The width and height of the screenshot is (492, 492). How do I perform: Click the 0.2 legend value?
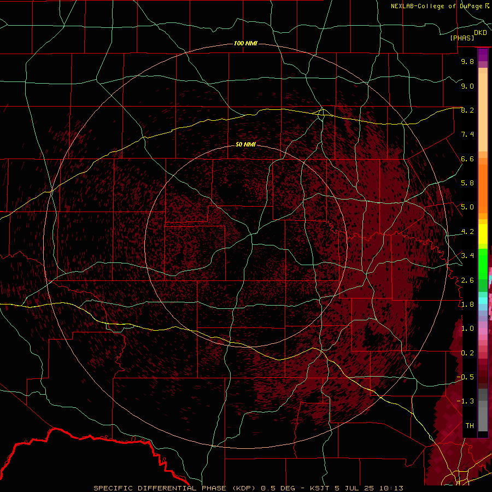coord(467,353)
